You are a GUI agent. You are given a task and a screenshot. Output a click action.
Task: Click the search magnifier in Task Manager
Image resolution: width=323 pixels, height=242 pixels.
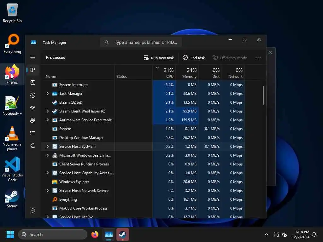pos(107,42)
